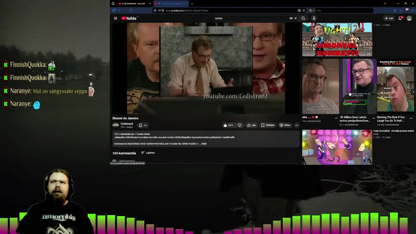Screen dimensions: 416x234
Task: Expand description with ...lisää link
Action: pos(203,144)
